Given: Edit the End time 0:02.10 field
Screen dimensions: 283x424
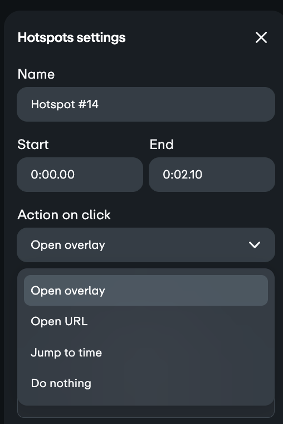Looking at the screenshot, I should (x=212, y=175).
